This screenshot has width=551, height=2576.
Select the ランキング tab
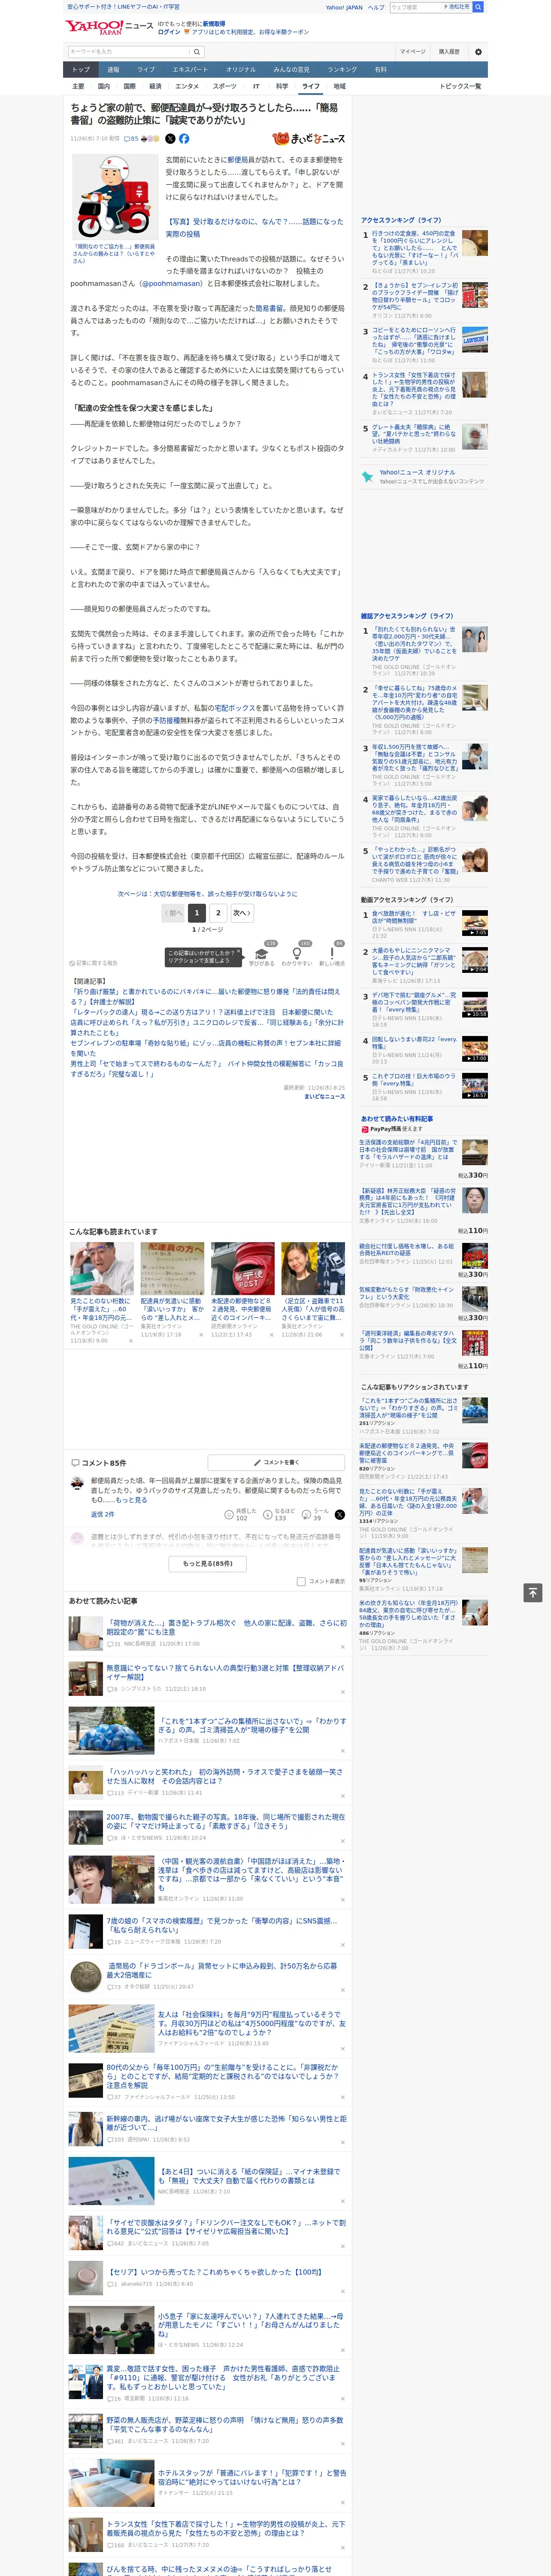tap(342, 70)
